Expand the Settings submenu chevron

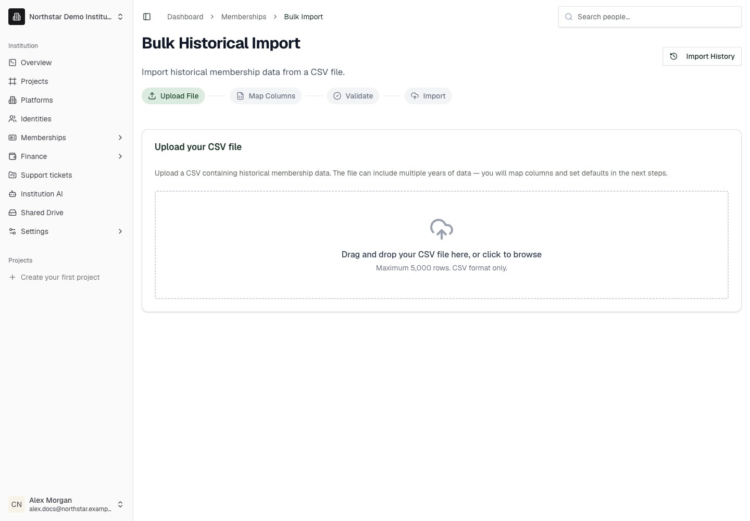tap(120, 231)
